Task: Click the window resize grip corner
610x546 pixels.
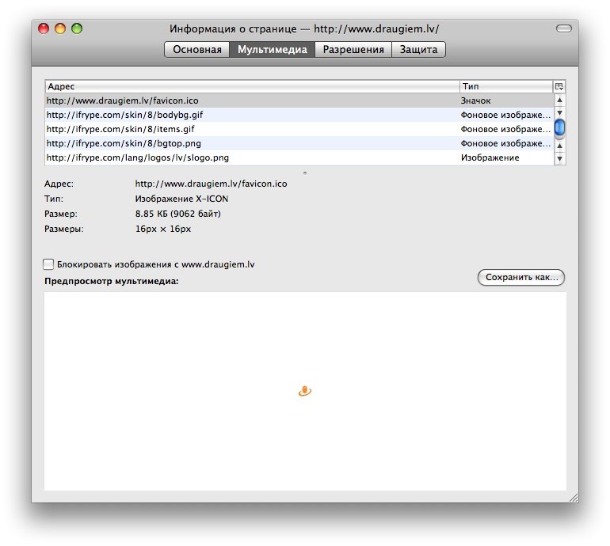Action: click(574, 498)
